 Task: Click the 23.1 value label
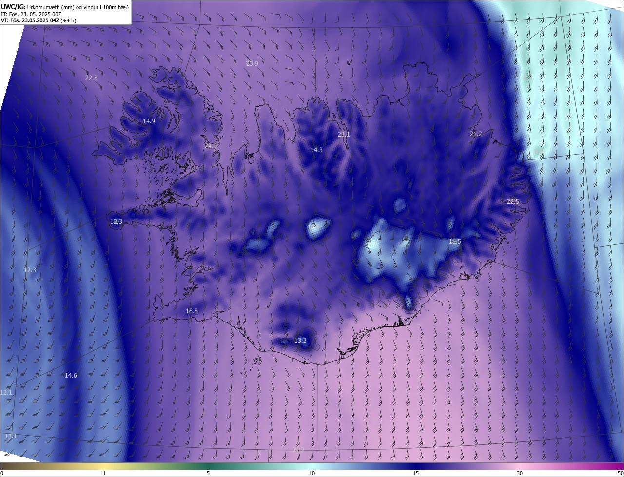coord(344,134)
